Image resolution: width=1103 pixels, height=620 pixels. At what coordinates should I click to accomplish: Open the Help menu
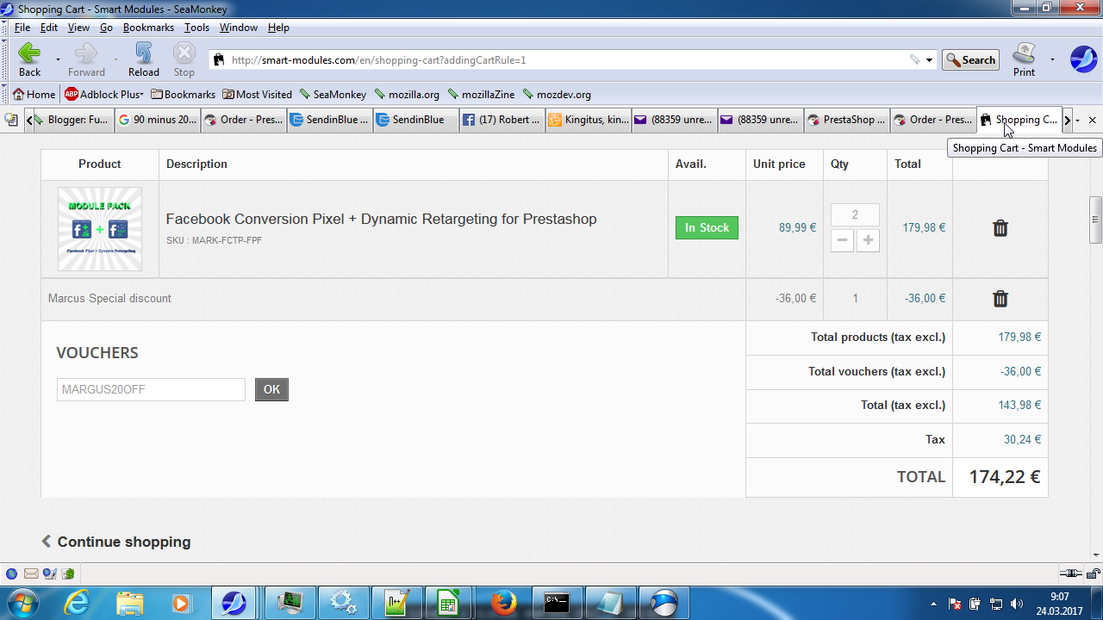coord(278,28)
